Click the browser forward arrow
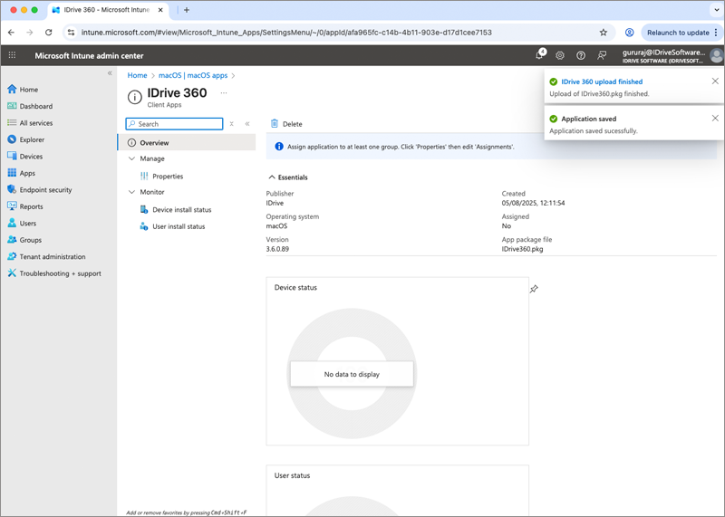 pos(30,33)
